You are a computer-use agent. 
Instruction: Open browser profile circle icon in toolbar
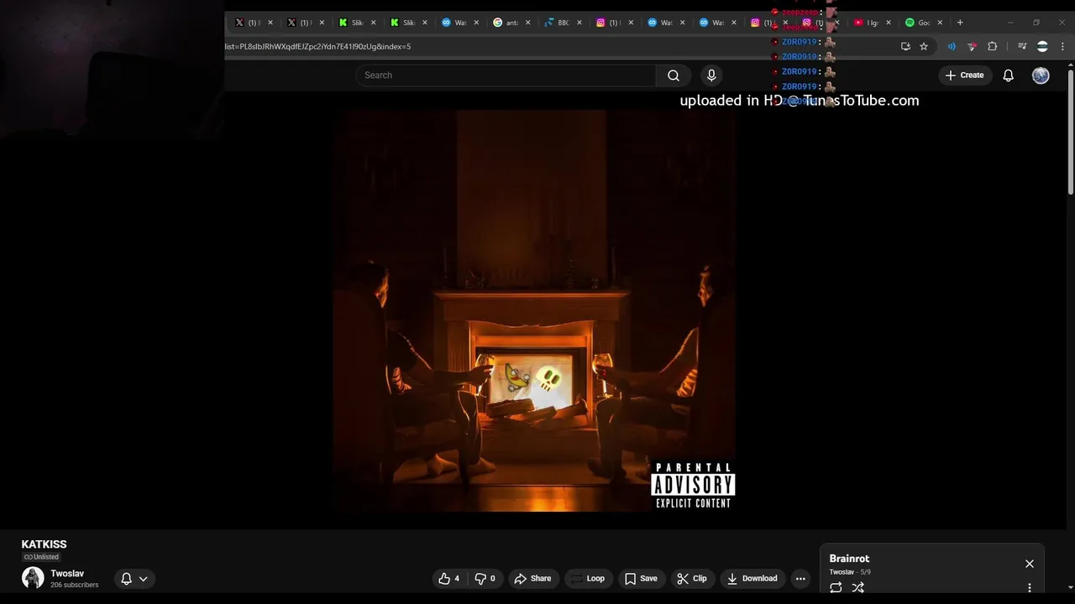pos(1042,46)
